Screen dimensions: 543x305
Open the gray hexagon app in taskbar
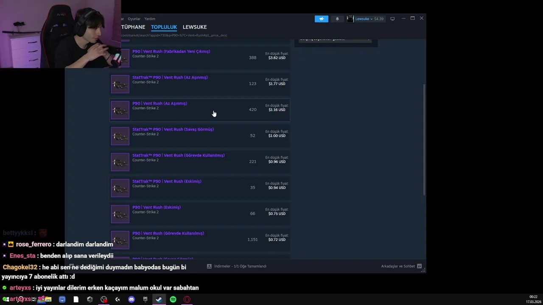90,299
